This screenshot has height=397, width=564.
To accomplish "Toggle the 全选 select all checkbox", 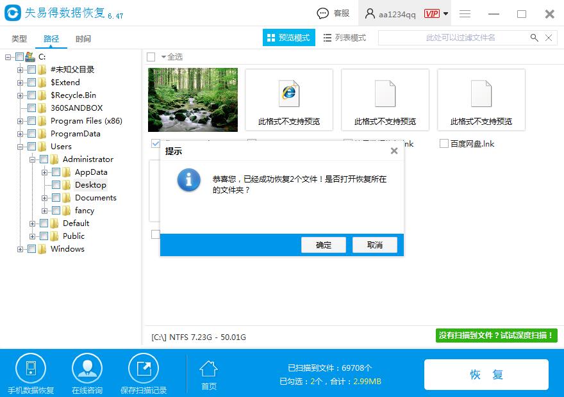I will pyautogui.click(x=151, y=57).
